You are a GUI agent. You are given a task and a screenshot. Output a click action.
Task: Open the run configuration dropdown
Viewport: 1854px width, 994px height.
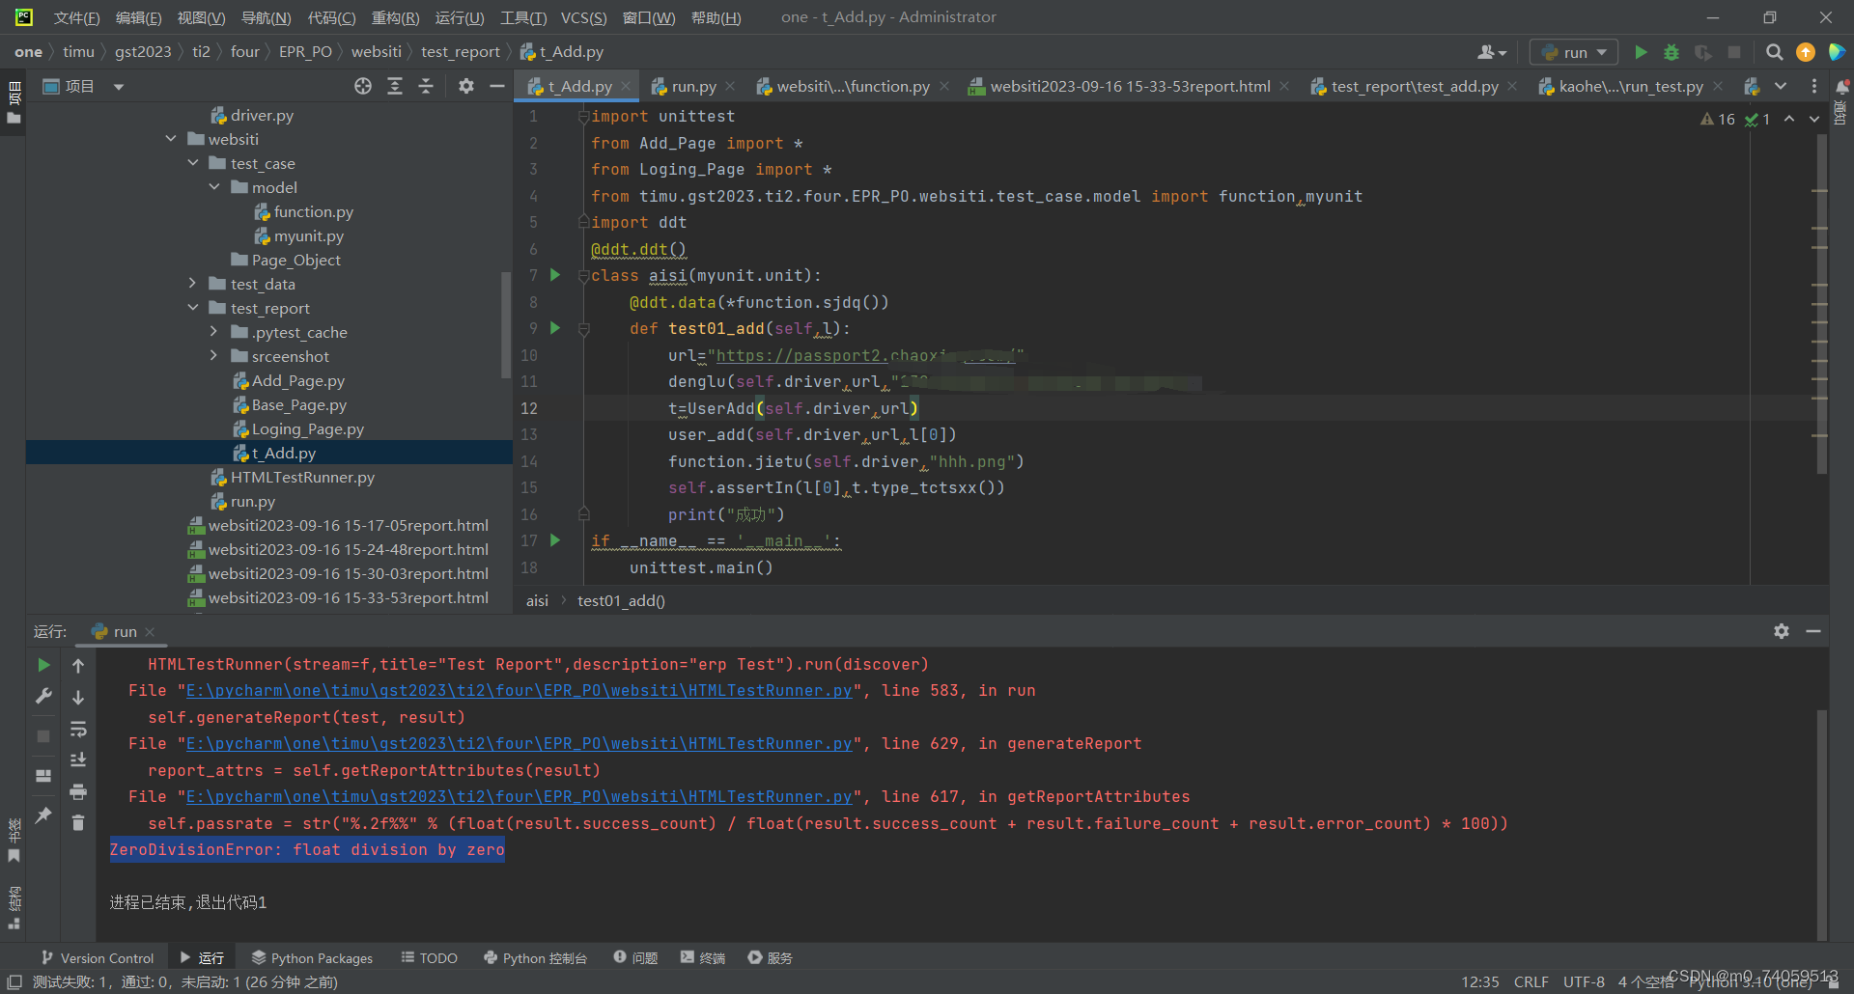pyautogui.click(x=1574, y=52)
